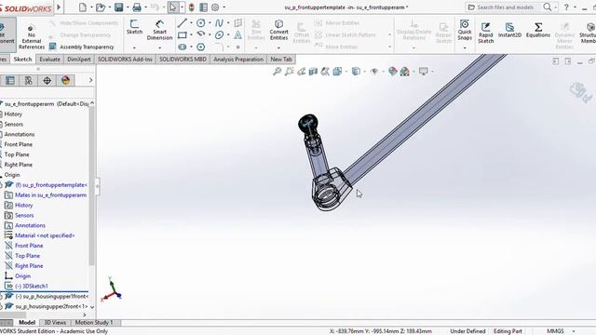Click the Convert Entities tool

tap(278, 30)
